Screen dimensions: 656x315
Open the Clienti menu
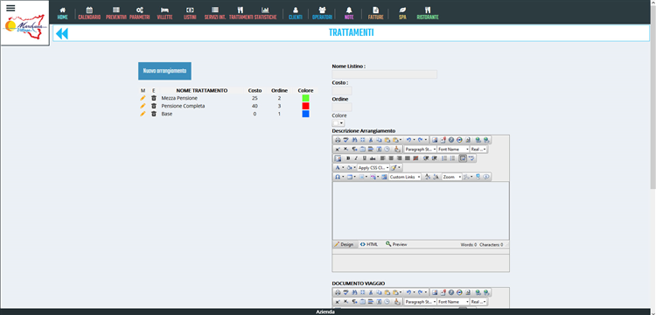(296, 13)
